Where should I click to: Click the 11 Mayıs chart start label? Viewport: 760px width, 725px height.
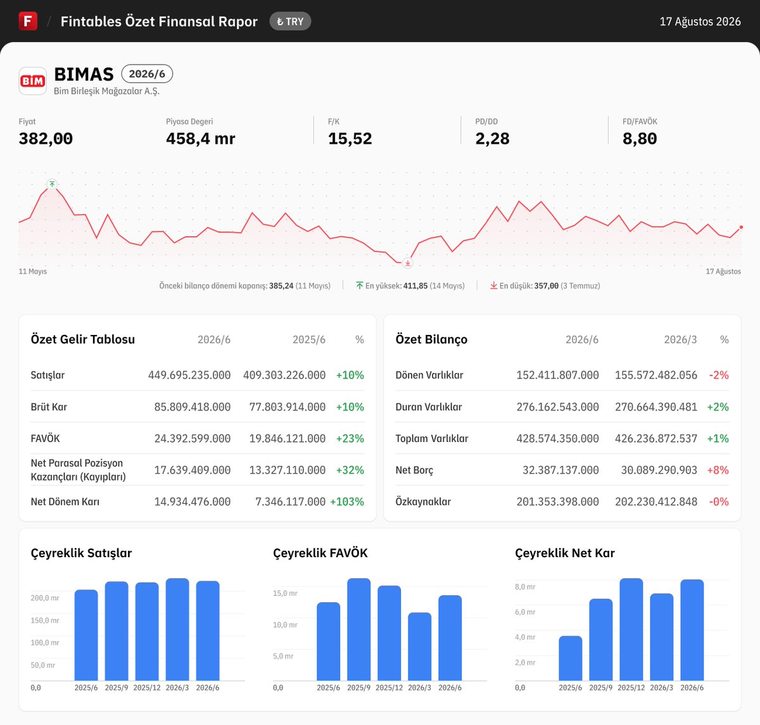pyautogui.click(x=33, y=272)
